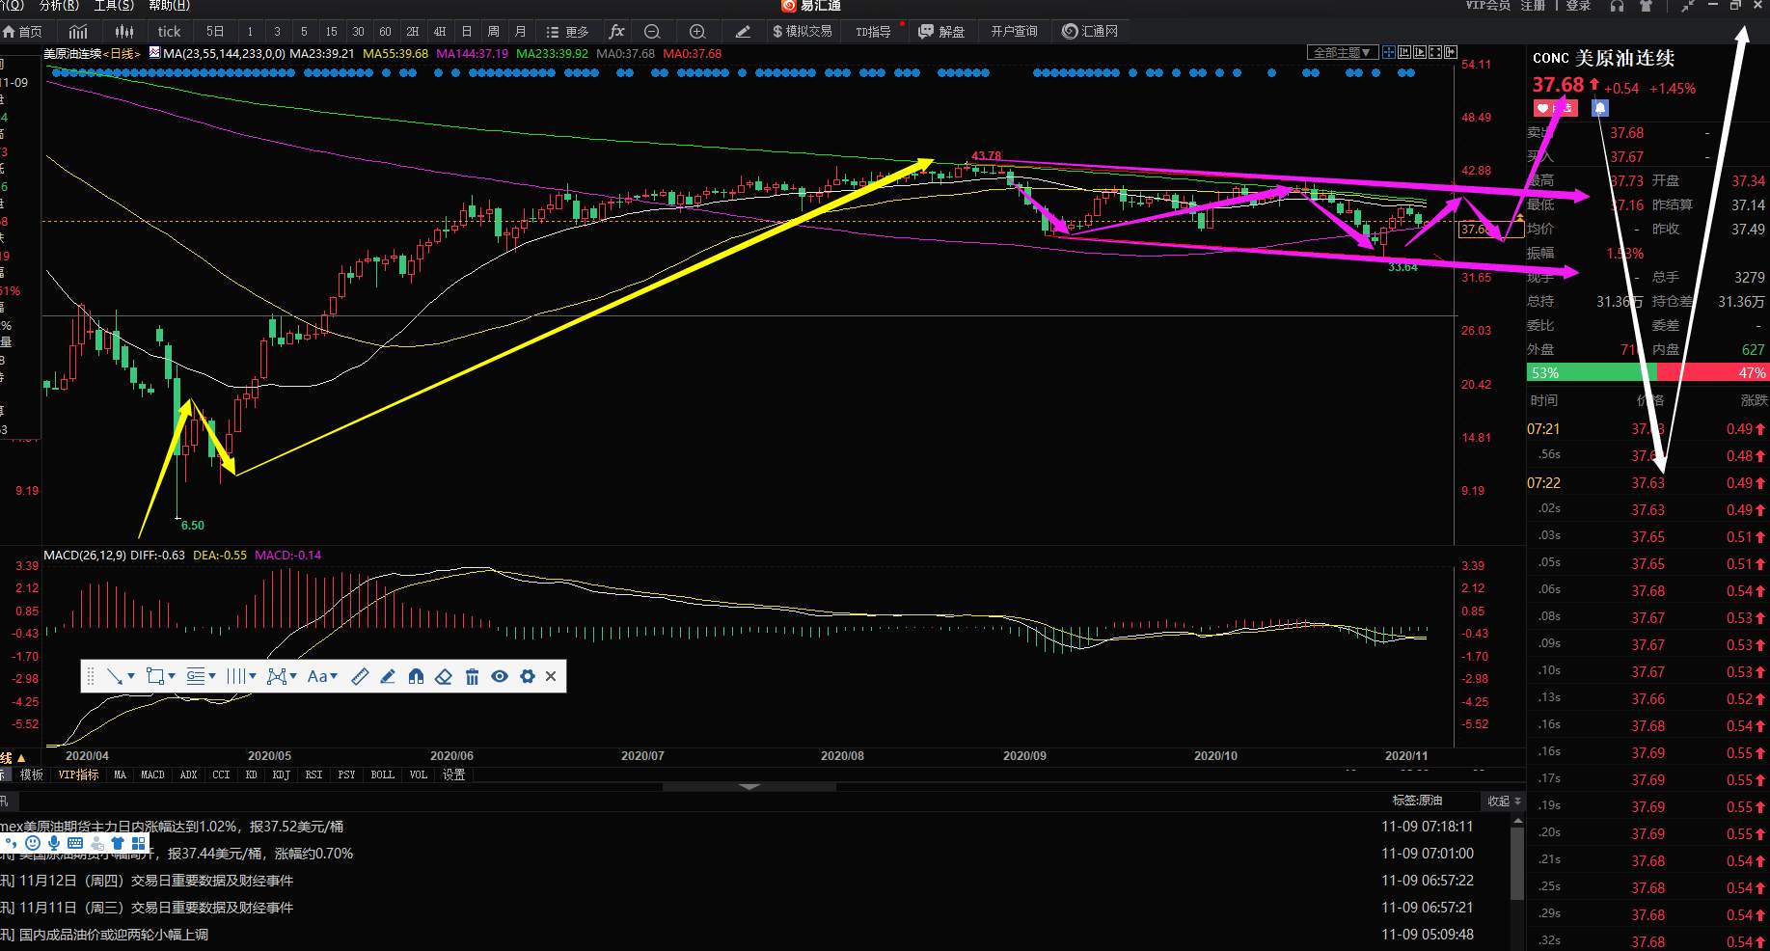Click the 模拟交易 button
Viewport: 1770px width, 951px height.
(802, 31)
